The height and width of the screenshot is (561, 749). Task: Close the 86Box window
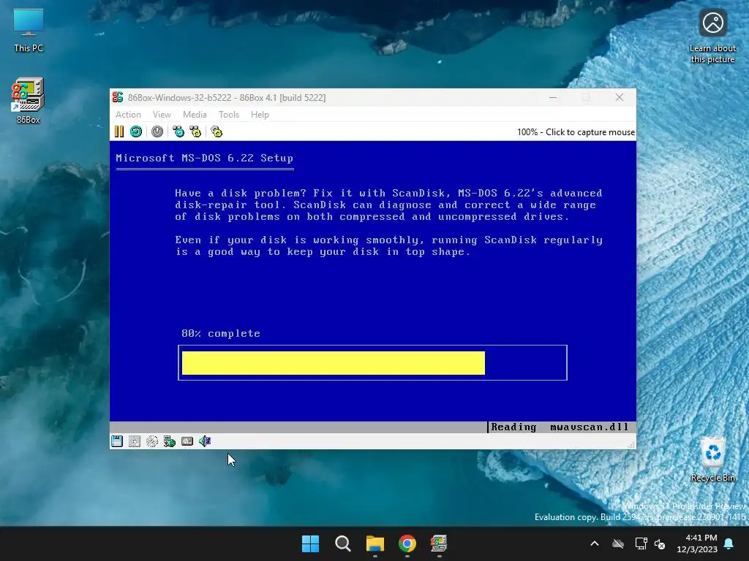620,97
